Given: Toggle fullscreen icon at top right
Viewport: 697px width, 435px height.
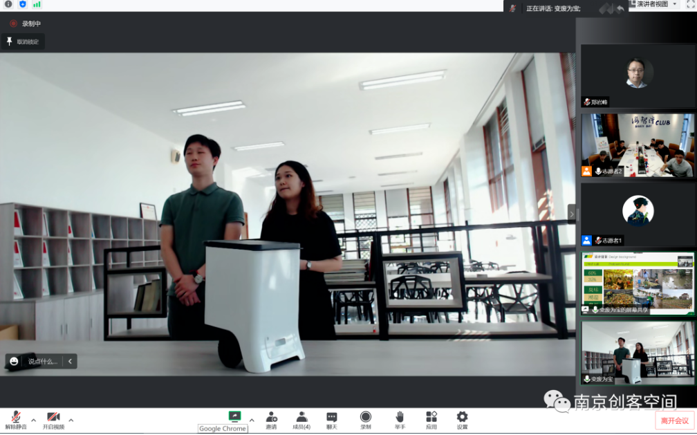Looking at the screenshot, I should [x=689, y=4].
